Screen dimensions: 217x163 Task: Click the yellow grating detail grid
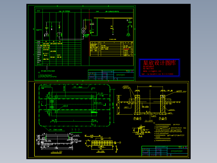102,143
